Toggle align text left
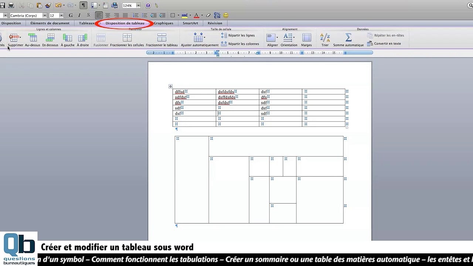473x266 pixels. (99, 16)
